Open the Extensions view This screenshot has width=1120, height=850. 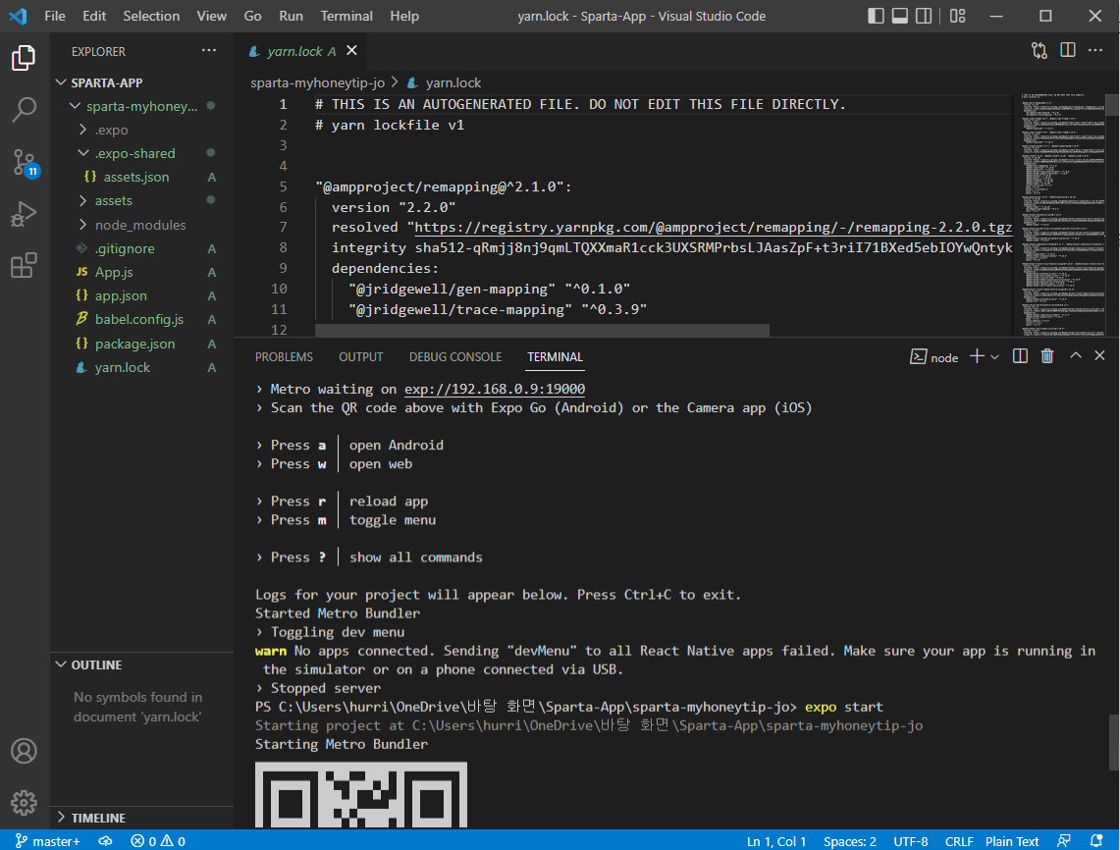24,266
